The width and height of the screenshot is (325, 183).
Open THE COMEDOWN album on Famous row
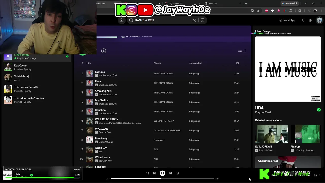(x=163, y=73)
